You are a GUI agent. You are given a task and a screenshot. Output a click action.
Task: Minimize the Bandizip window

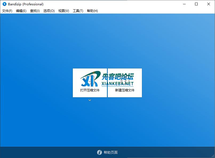click(x=184, y=4)
